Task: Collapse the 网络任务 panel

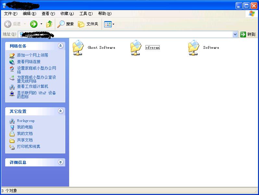Action: (60, 45)
